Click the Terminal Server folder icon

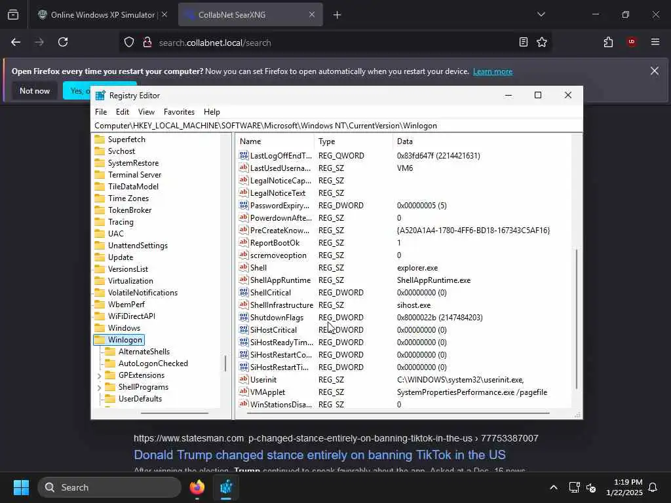[100, 174]
